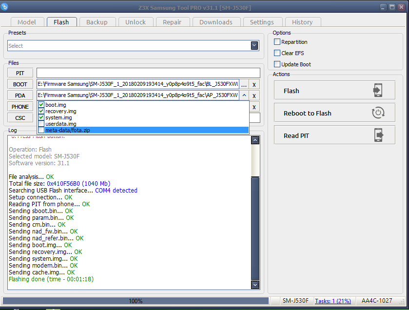Click the BOOT file button
This screenshot has height=310, width=409.
[20, 84]
